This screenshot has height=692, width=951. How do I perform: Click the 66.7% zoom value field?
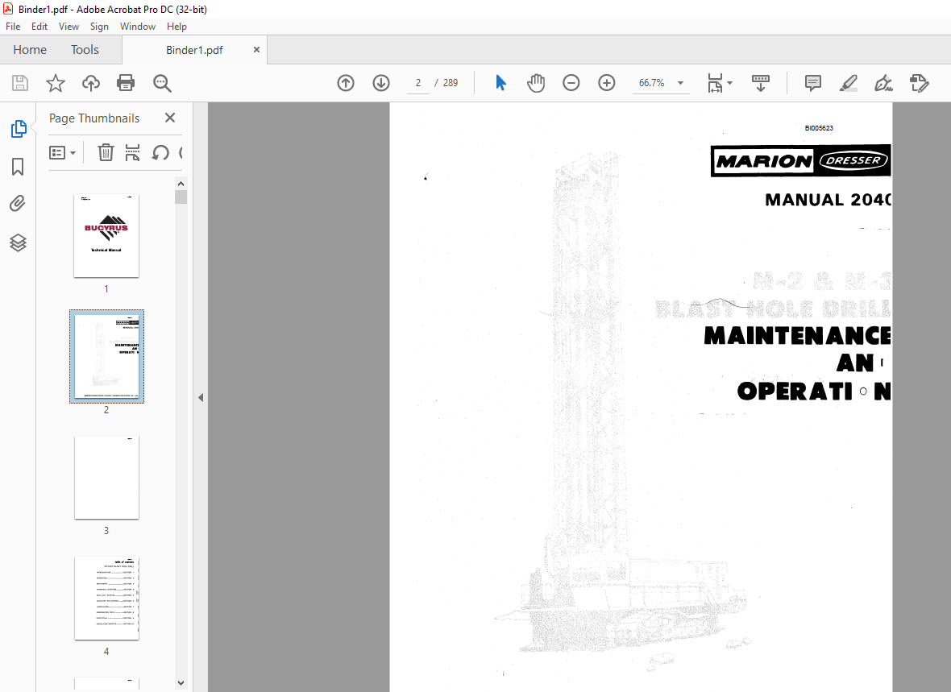[651, 83]
